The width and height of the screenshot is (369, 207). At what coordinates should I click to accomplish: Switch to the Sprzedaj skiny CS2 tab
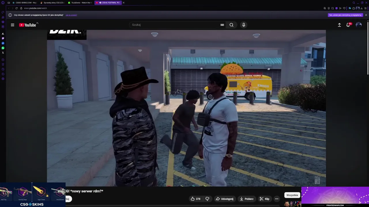point(52,3)
